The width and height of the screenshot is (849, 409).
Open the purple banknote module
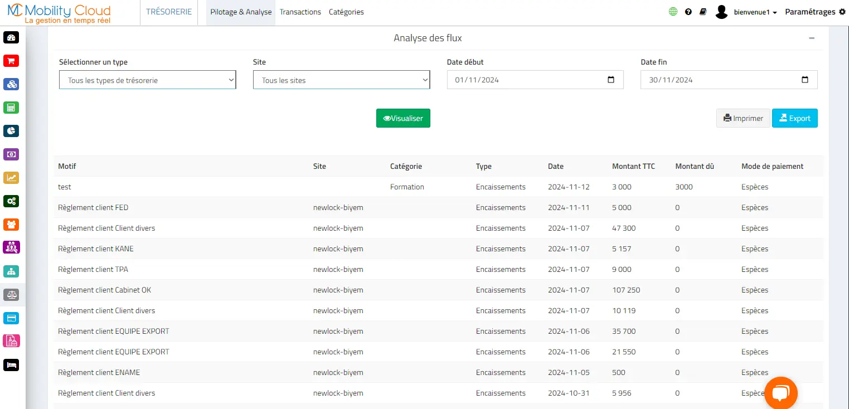point(11,154)
